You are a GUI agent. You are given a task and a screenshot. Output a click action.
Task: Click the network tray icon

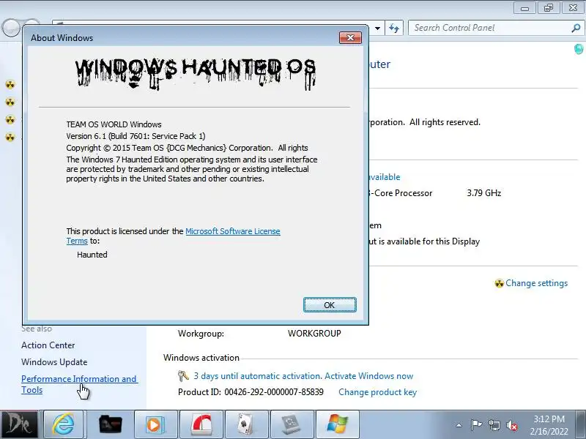(x=494, y=425)
